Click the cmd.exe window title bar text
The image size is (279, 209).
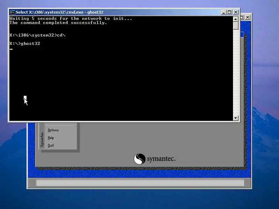60,12
